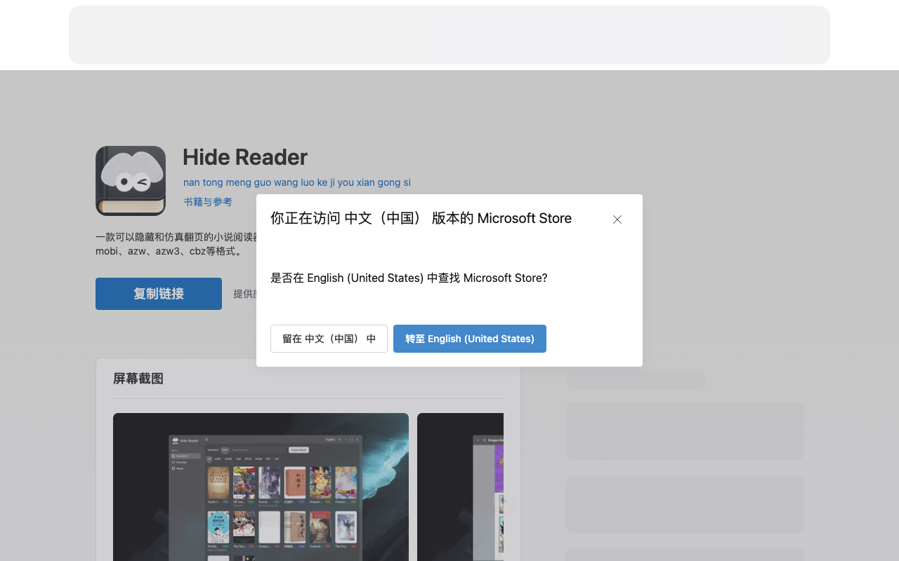The image size is (899, 561).
Task: Open the first bookshelf screenshot thumbnail
Action: pos(261,487)
